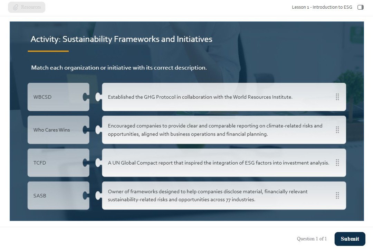The height and width of the screenshot is (249, 373).
Task: Grab the drag handle on the 77 industries description
Action: point(337,195)
